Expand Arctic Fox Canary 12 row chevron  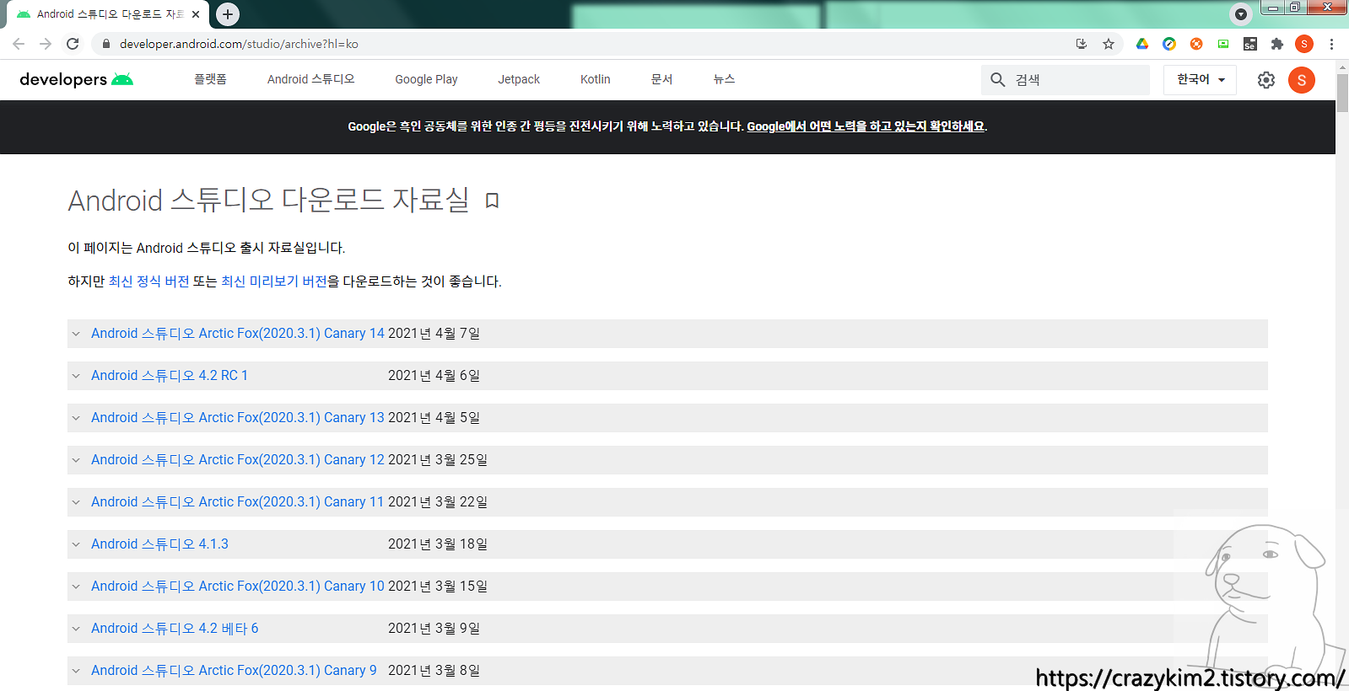tap(76, 460)
